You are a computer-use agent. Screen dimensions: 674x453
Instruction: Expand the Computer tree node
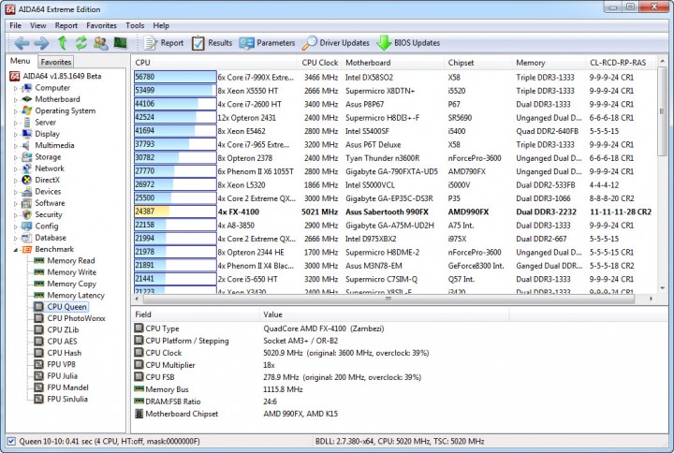16,88
